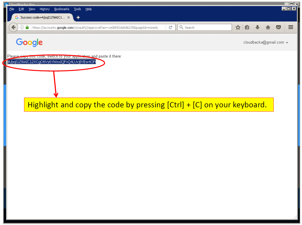This screenshot has width=302, height=225.
Task: Open the File menu
Action: [x=12, y=9]
